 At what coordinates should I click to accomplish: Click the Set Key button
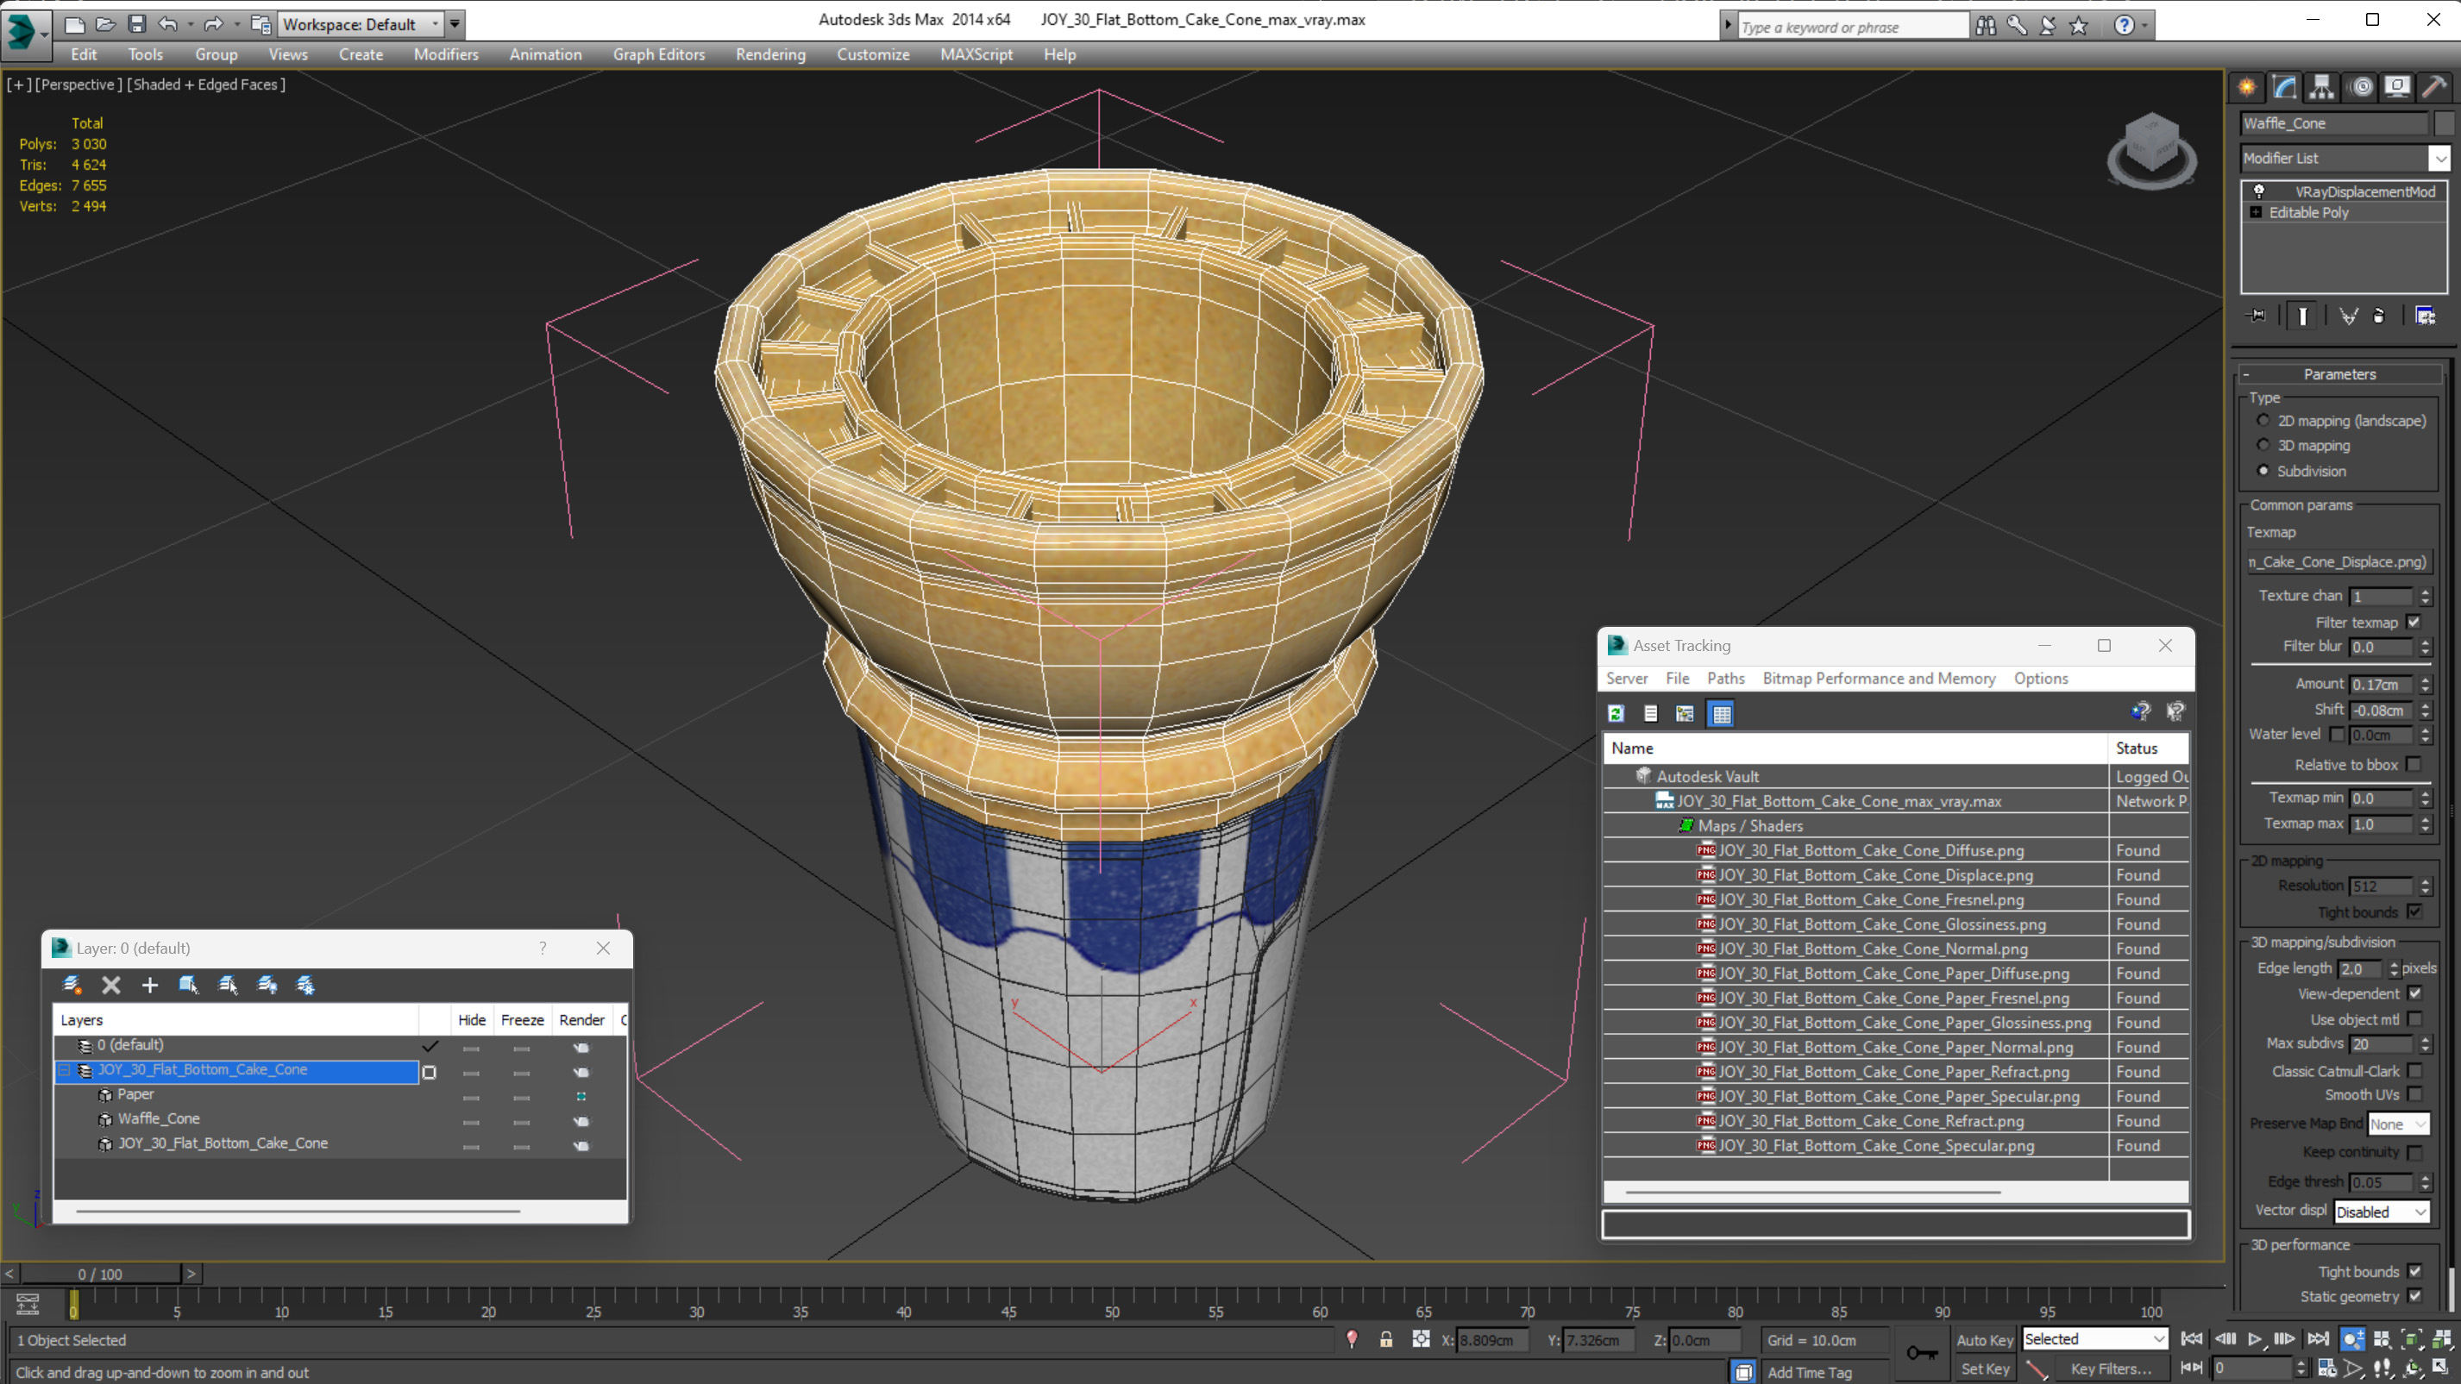(x=1984, y=1368)
